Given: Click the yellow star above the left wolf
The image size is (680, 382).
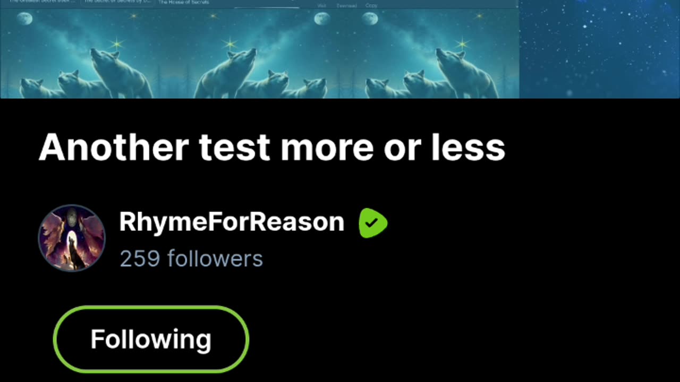Looking at the screenshot, I should point(115,44).
